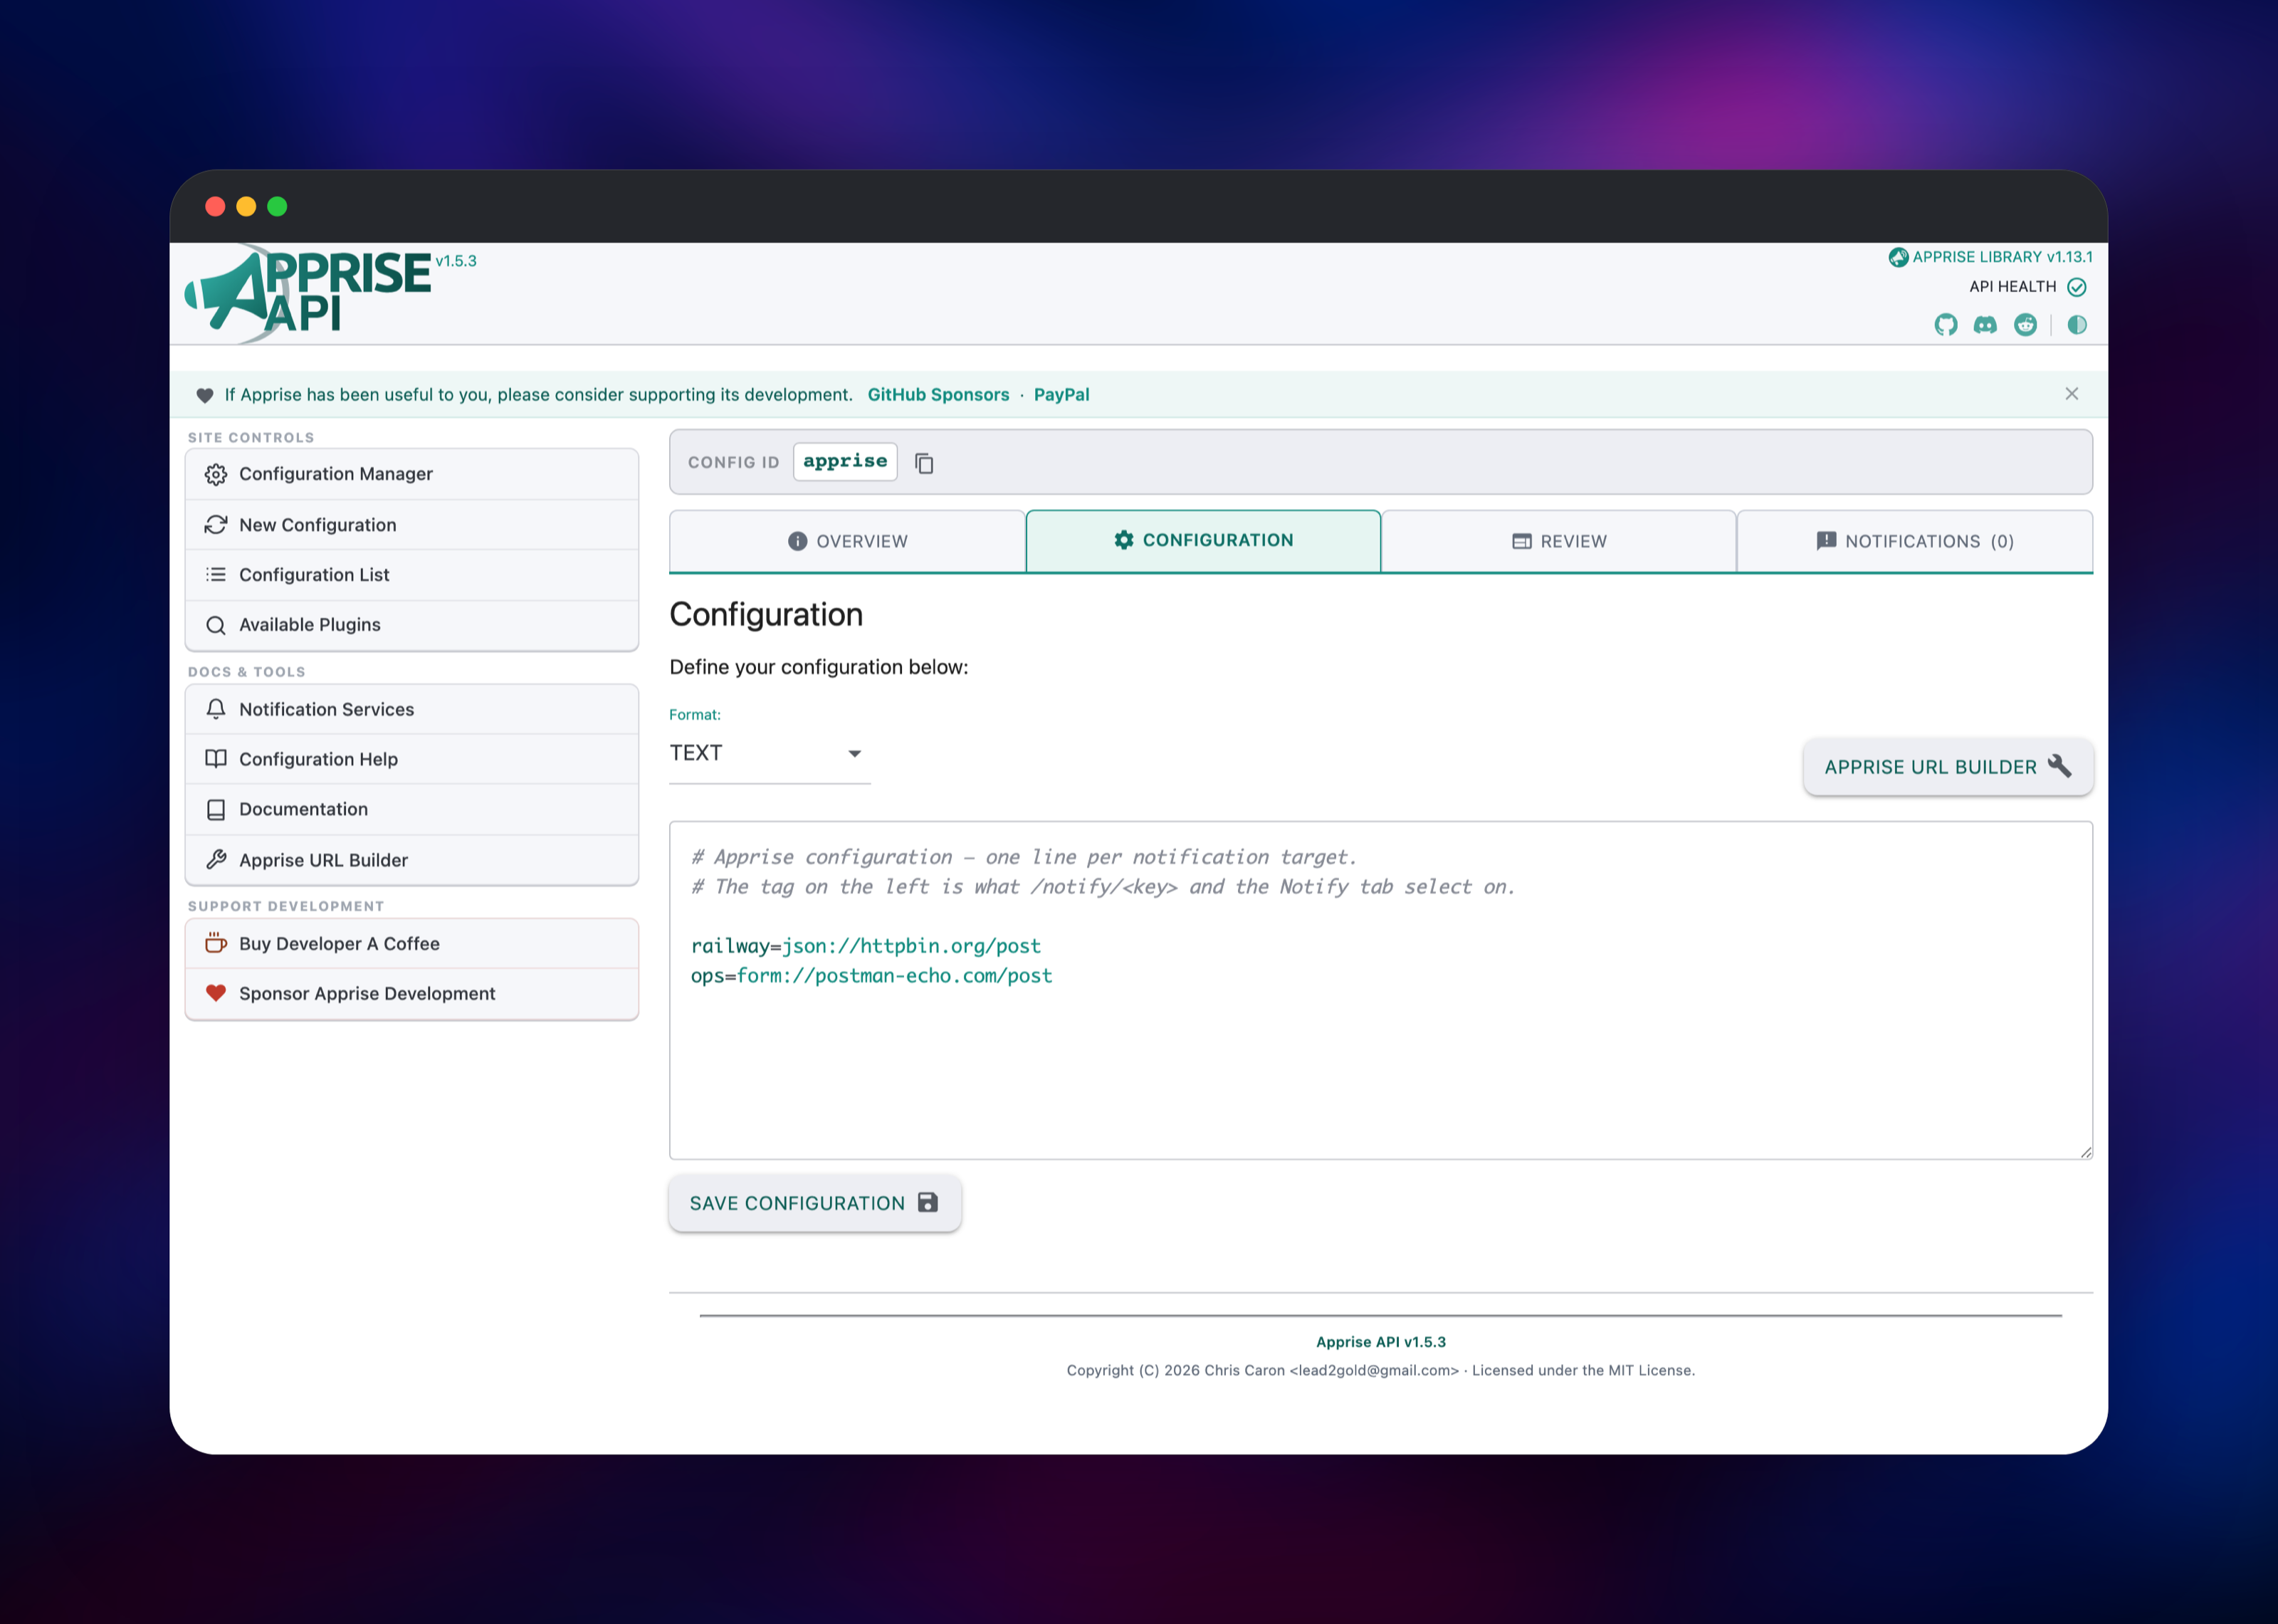Open the Format TEXT dropdown
The image size is (2278, 1624).
pyautogui.click(x=770, y=753)
